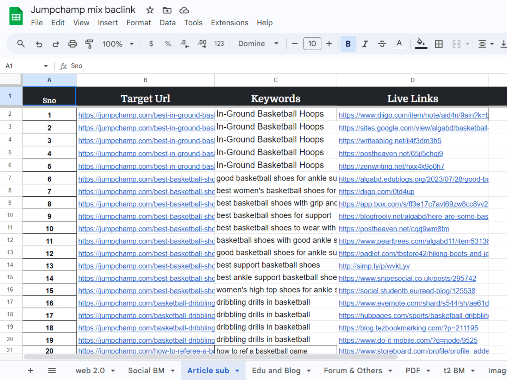Click the Keywords header cell
This screenshot has height=380, width=507.
[276, 96]
